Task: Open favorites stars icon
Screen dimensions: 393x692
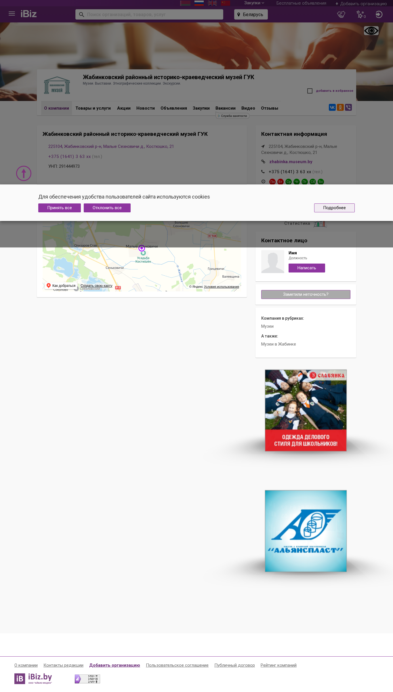Action: coord(360,14)
